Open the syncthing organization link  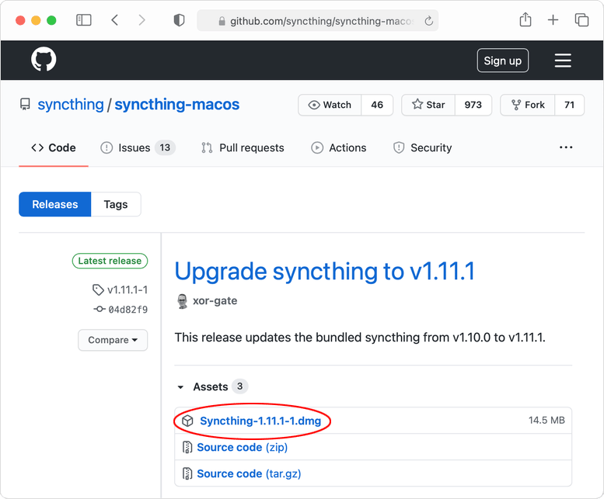click(71, 105)
